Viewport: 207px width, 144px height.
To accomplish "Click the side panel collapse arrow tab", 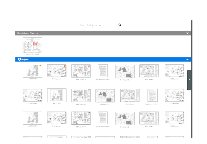I will click(189, 80).
